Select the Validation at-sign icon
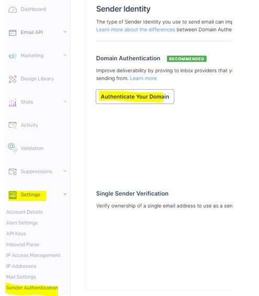 click(x=13, y=147)
